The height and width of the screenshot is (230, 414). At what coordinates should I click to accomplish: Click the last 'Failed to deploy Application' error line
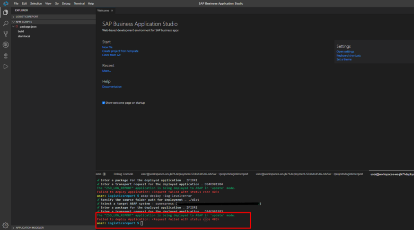158,219
